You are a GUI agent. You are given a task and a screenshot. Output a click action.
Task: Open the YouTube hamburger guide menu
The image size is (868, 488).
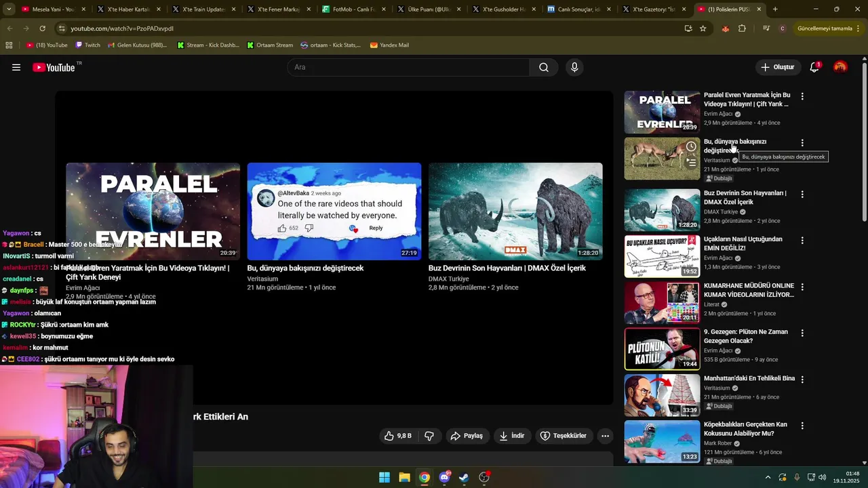click(x=16, y=67)
